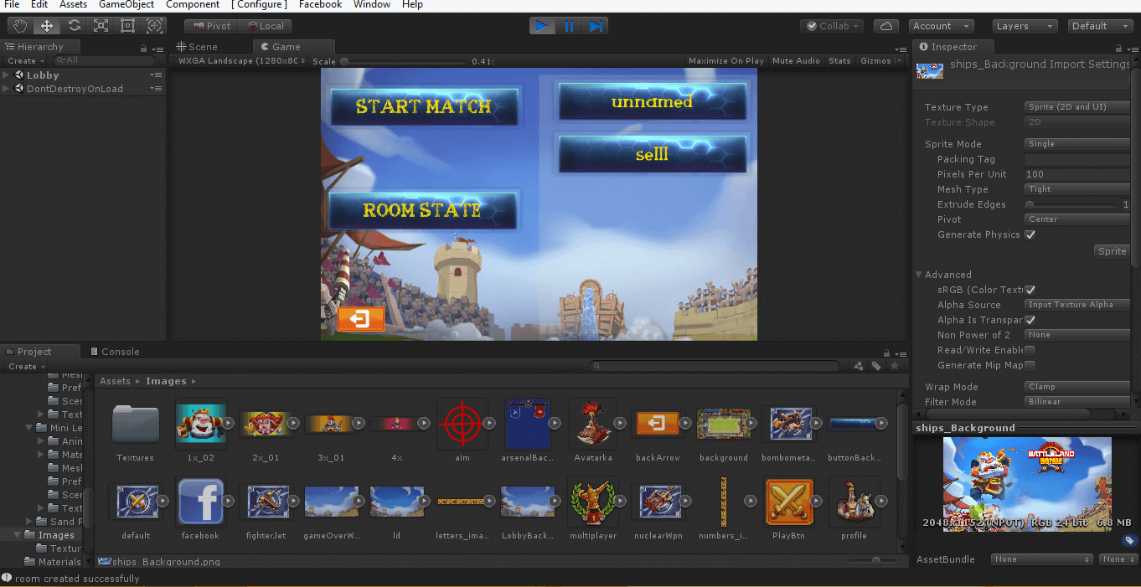Click the facebook asset thumbnail
Viewport: 1141px width, 587px height.
tap(200, 501)
